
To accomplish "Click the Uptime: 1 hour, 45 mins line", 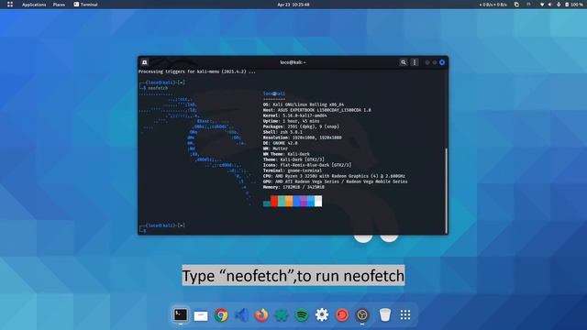I will (291, 121).
